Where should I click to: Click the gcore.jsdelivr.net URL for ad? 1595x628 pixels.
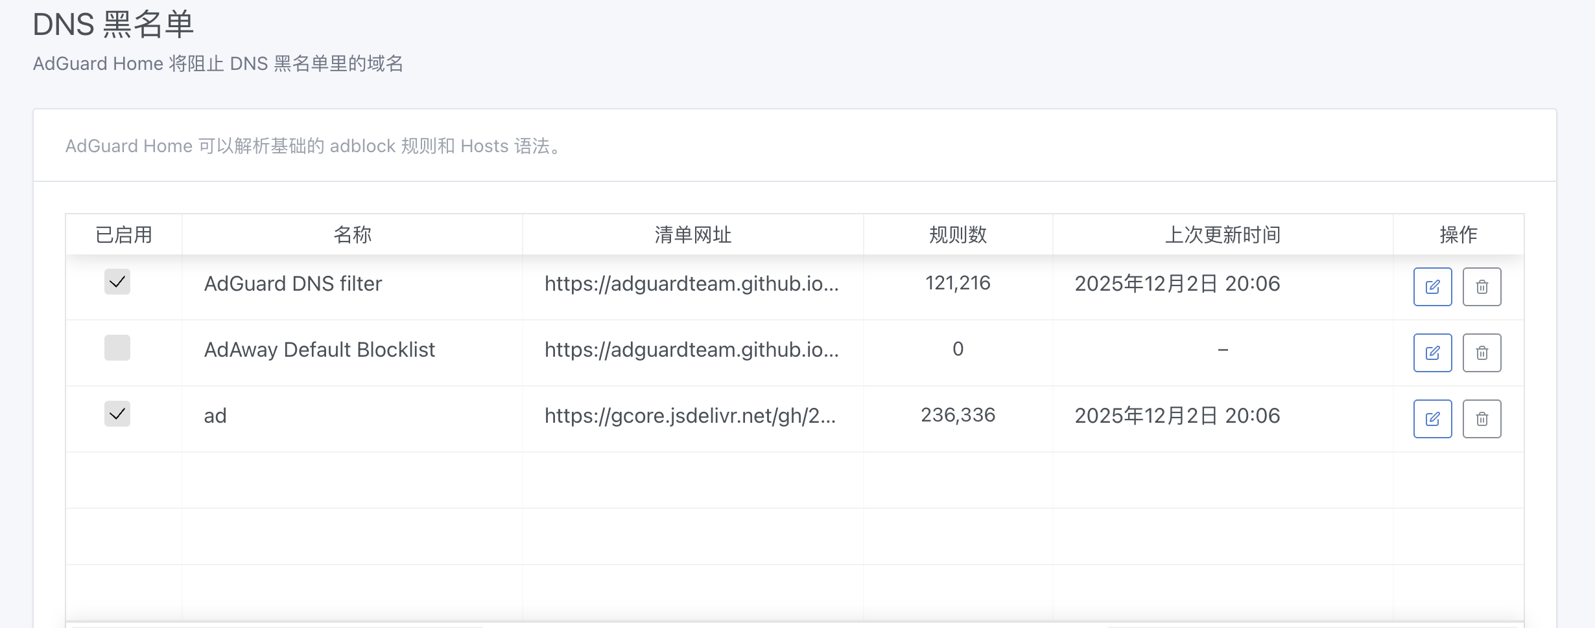[691, 415]
